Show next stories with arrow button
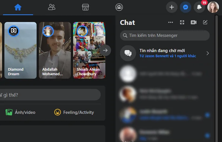 coord(105,50)
